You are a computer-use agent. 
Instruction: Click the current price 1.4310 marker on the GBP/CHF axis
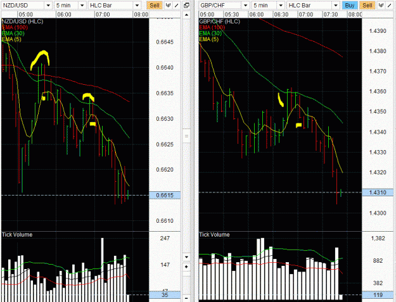[x=378, y=192]
